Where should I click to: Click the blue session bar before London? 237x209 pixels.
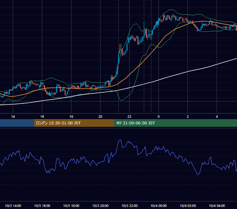pyautogui.click(x=17, y=123)
